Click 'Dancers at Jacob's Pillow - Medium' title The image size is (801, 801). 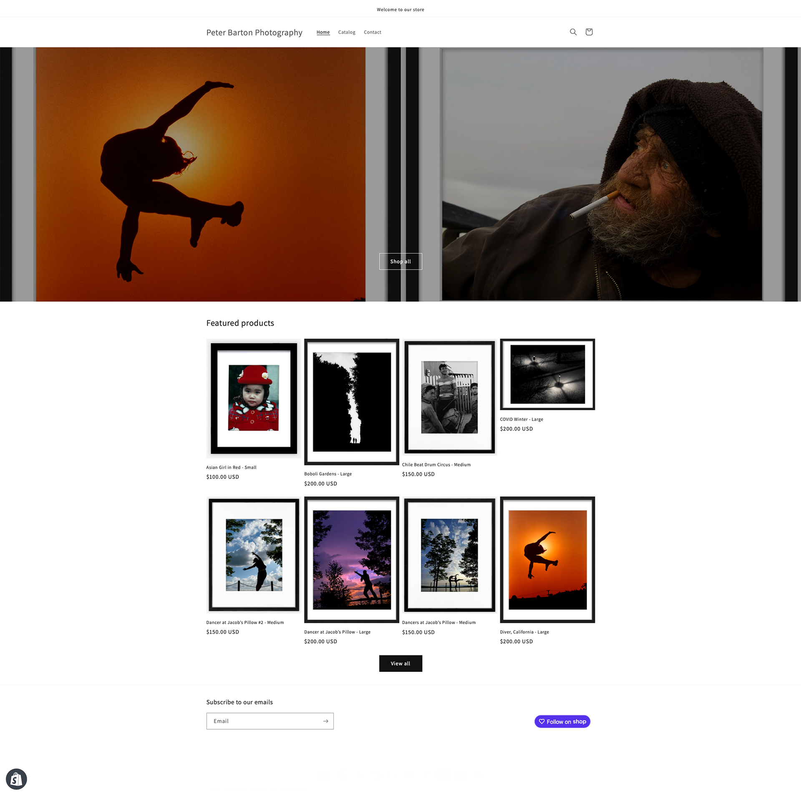(x=439, y=622)
